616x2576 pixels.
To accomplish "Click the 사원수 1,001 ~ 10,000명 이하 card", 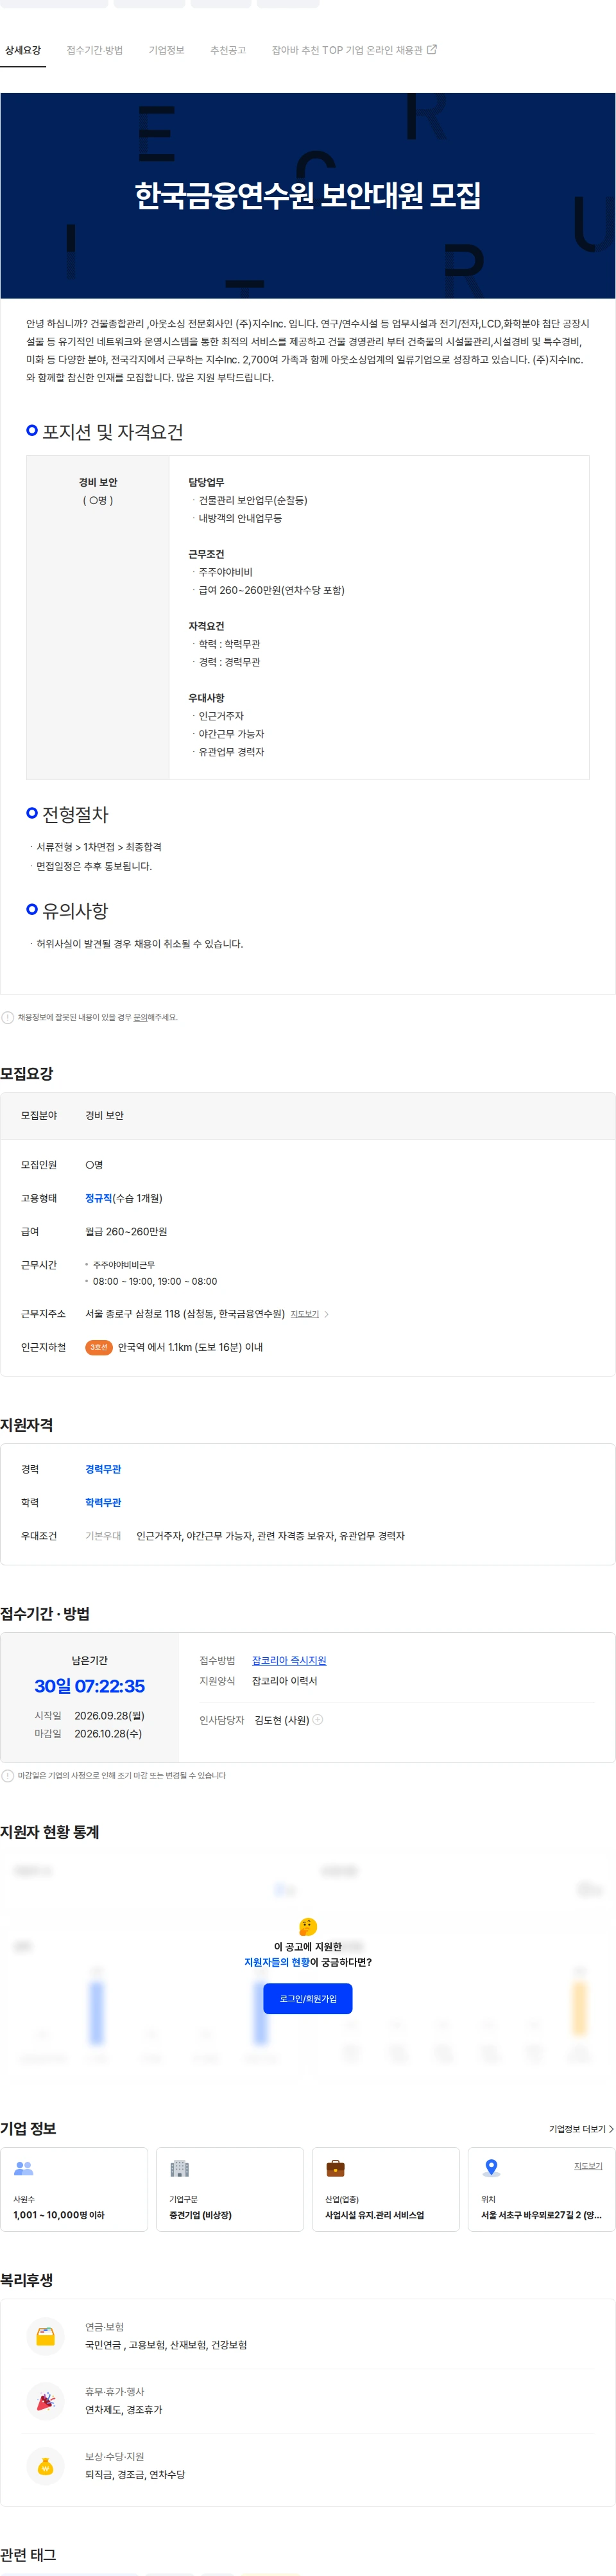I will point(74,2189).
